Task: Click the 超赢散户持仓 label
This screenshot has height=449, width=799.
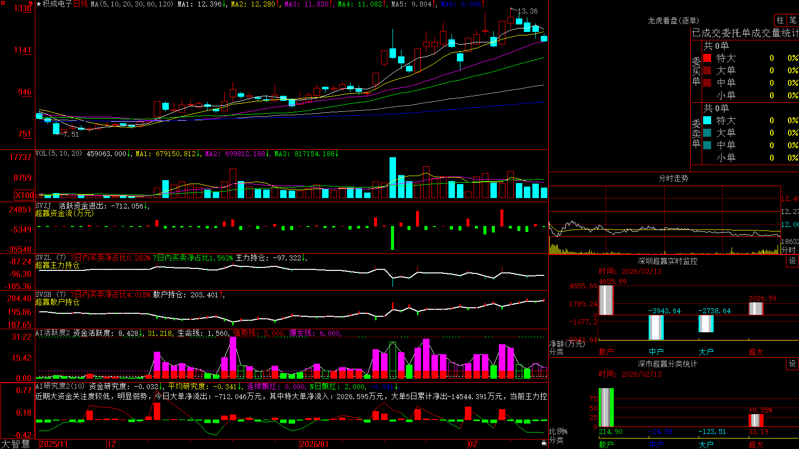Action: 57,302
